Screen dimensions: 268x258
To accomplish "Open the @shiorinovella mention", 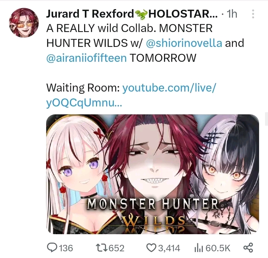I will click(184, 43).
